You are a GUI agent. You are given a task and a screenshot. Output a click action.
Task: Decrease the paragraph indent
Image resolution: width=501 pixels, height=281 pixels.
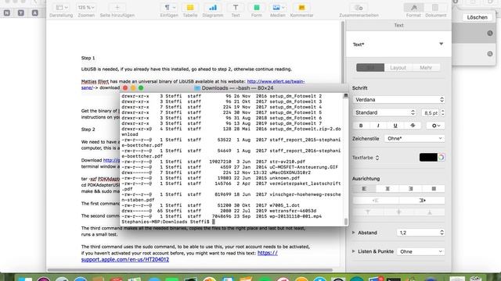376,201
